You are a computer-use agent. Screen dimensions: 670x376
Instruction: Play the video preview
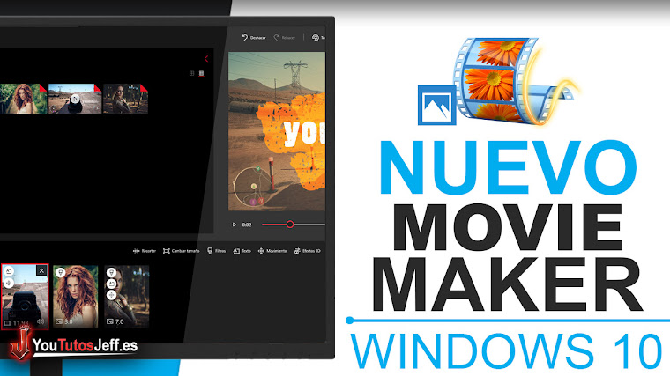click(234, 225)
